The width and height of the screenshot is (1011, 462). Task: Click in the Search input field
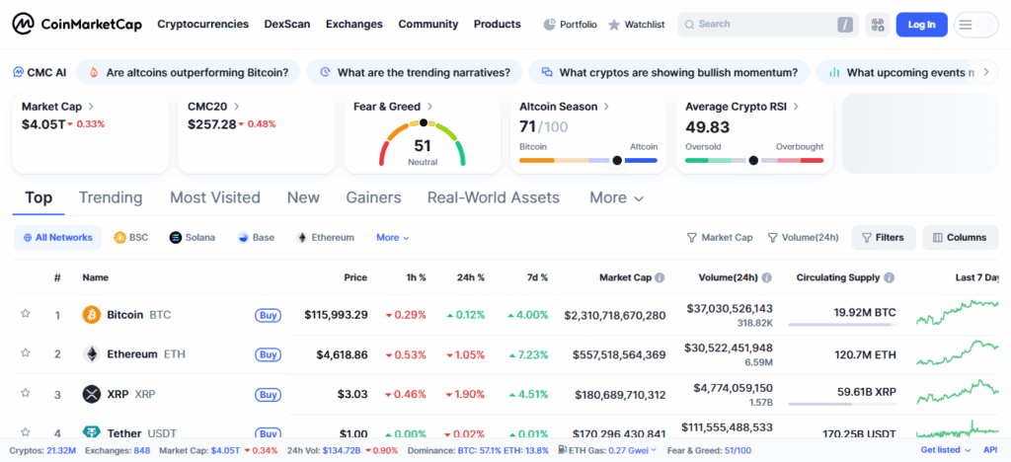pyautogui.click(x=767, y=25)
